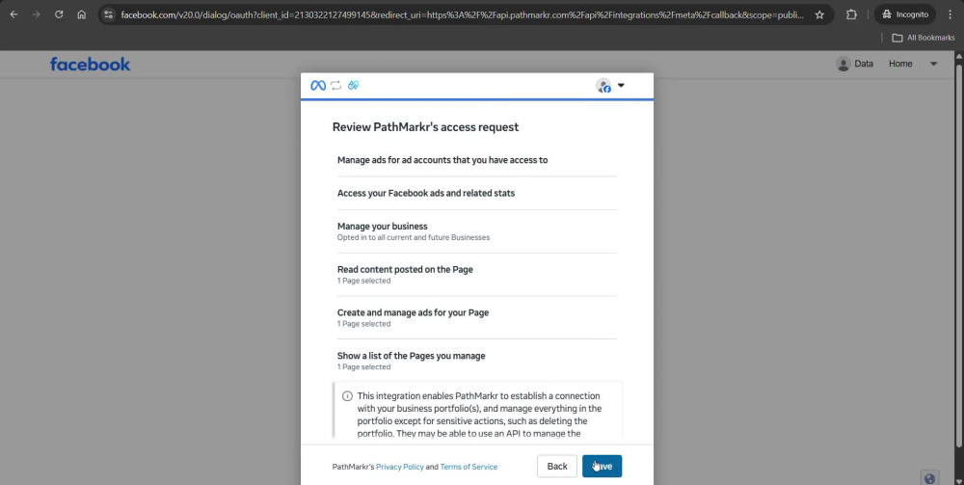This screenshot has height=485, width=964.
Task: Click 'Show a list of the Pages you manage'
Action: click(412, 355)
